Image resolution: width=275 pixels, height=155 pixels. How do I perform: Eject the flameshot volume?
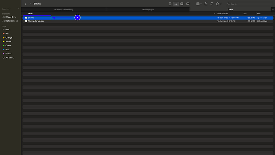tap(17, 21)
